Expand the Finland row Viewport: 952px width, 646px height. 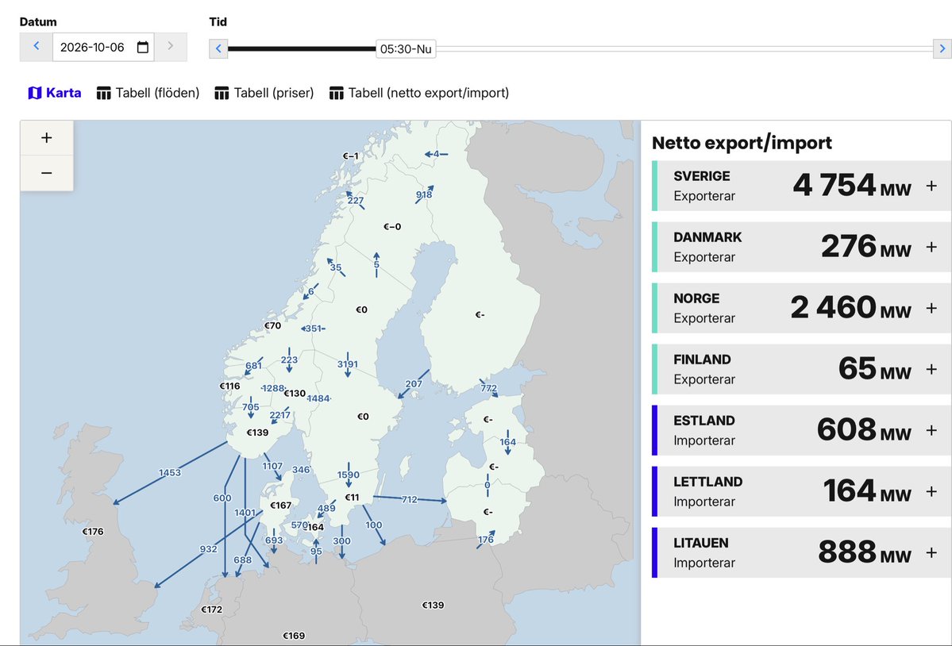pos(931,369)
